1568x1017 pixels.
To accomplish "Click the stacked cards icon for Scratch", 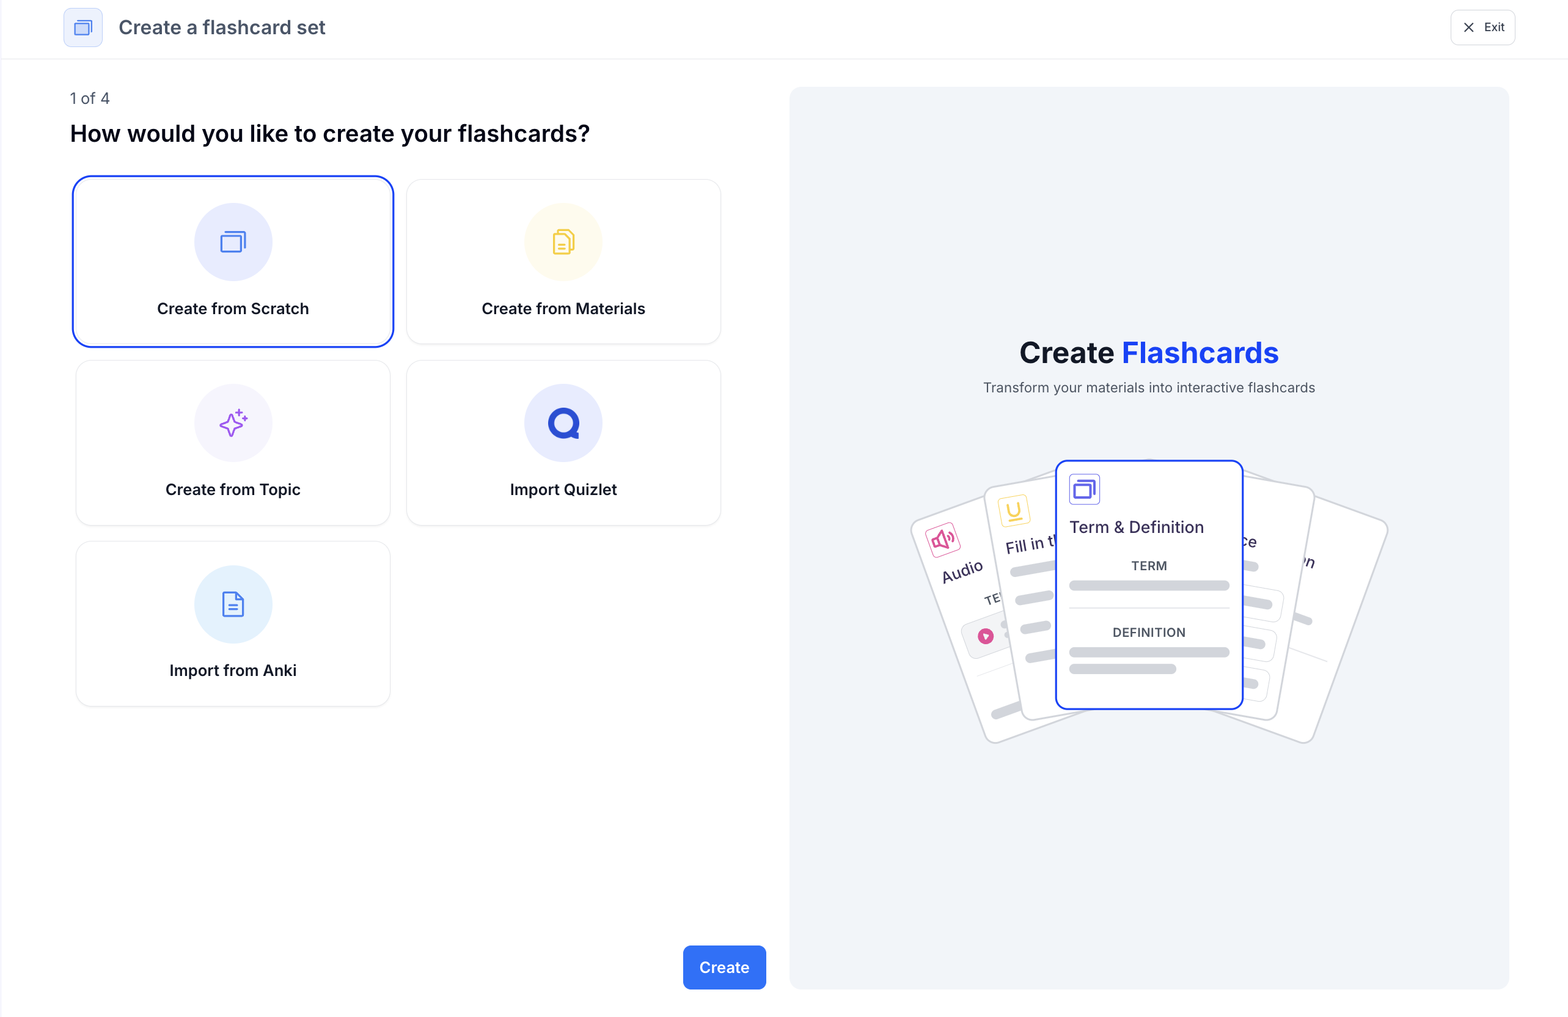I will (x=233, y=242).
